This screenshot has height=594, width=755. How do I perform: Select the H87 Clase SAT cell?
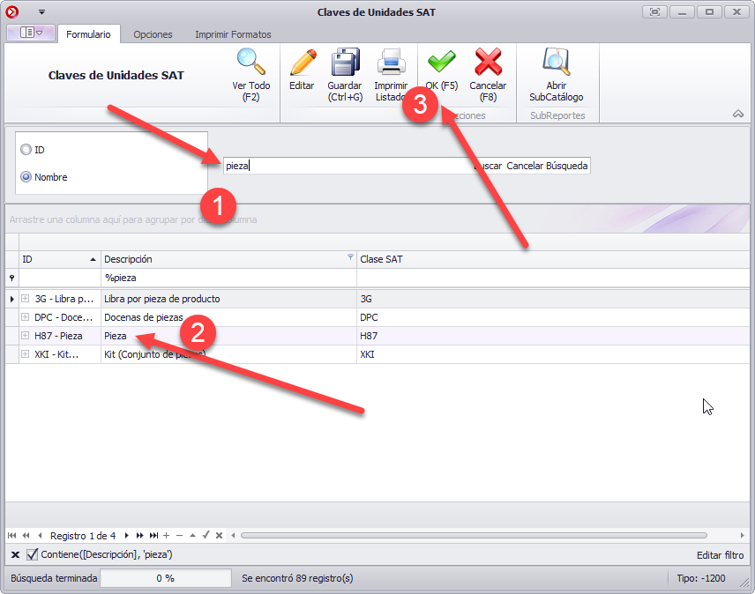[553, 336]
